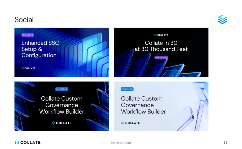Screen dimensions: 242x149
Task: Click the Collate stacked-layers logo at top right
Action: [222, 19]
